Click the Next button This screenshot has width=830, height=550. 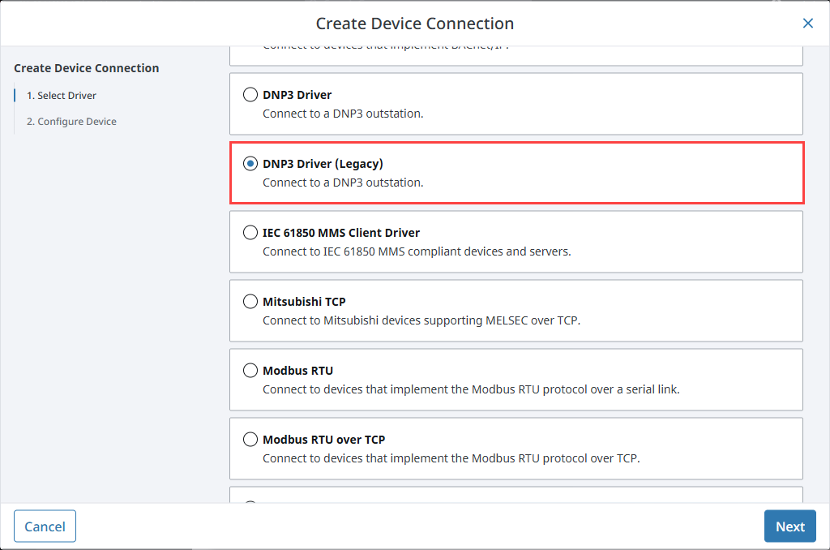(789, 526)
